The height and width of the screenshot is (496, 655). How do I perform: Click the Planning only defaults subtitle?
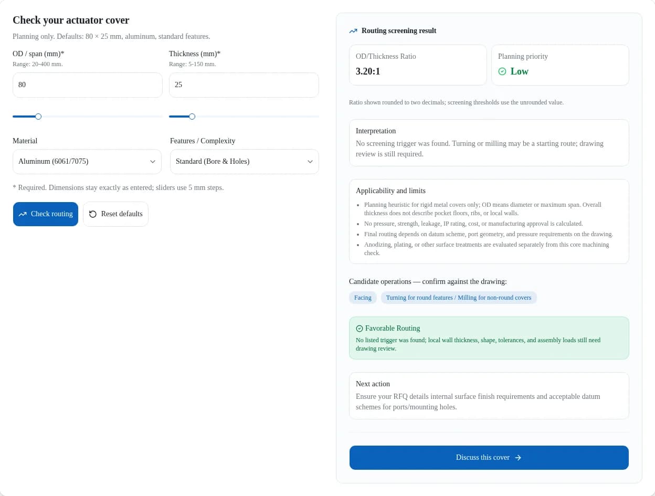111,37
